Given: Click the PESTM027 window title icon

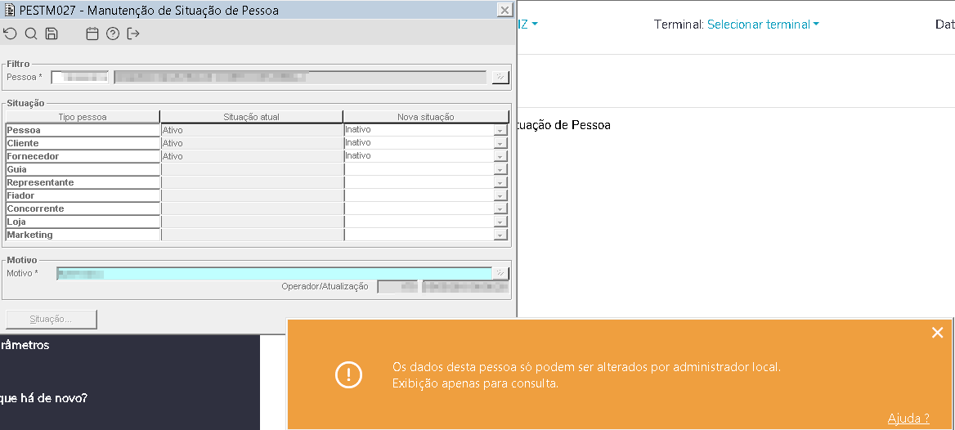Looking at the screenshot, I should [x=10, y=11].
